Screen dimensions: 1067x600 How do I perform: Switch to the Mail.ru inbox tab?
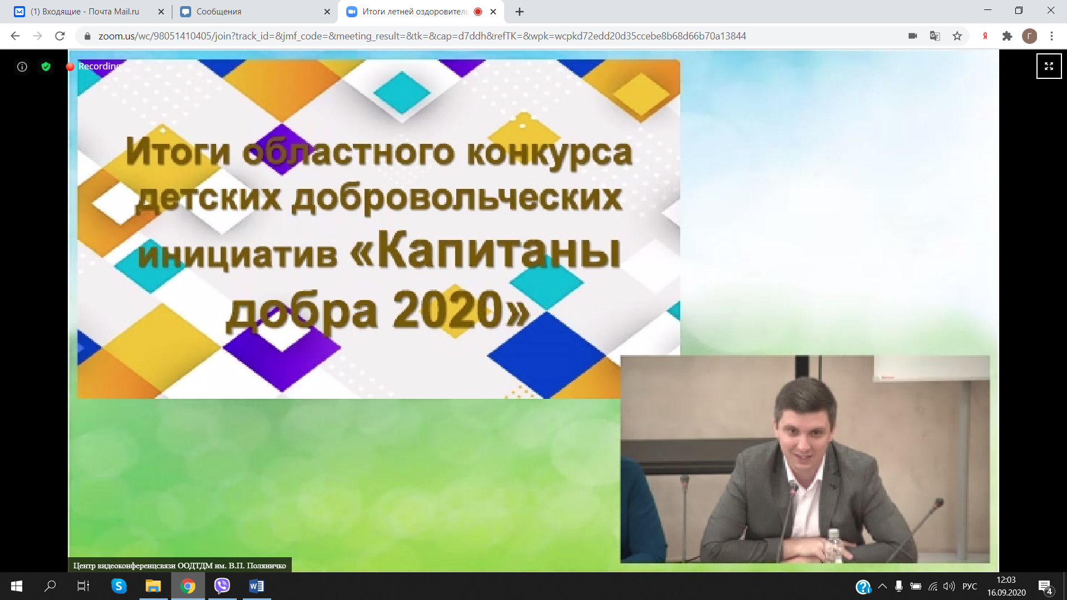(x=84, y=12)
